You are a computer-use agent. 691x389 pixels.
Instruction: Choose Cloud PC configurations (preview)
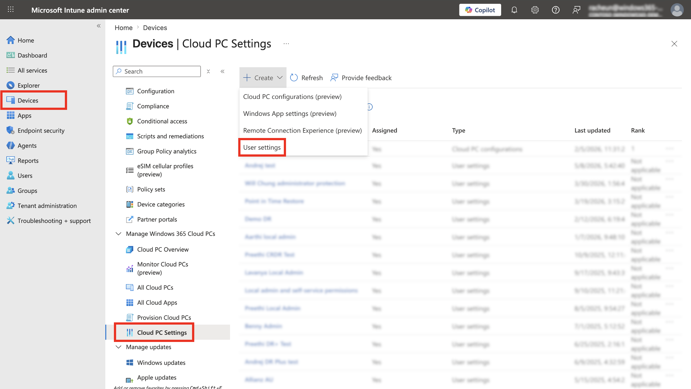(292, 97)
